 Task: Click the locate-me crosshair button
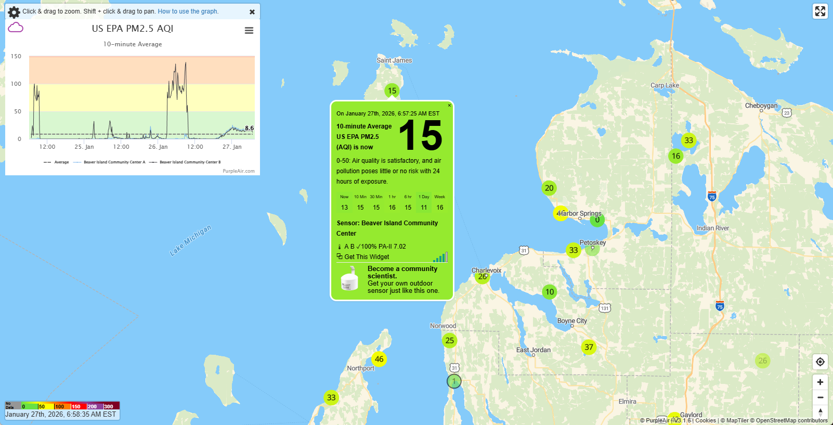[820, 362]
